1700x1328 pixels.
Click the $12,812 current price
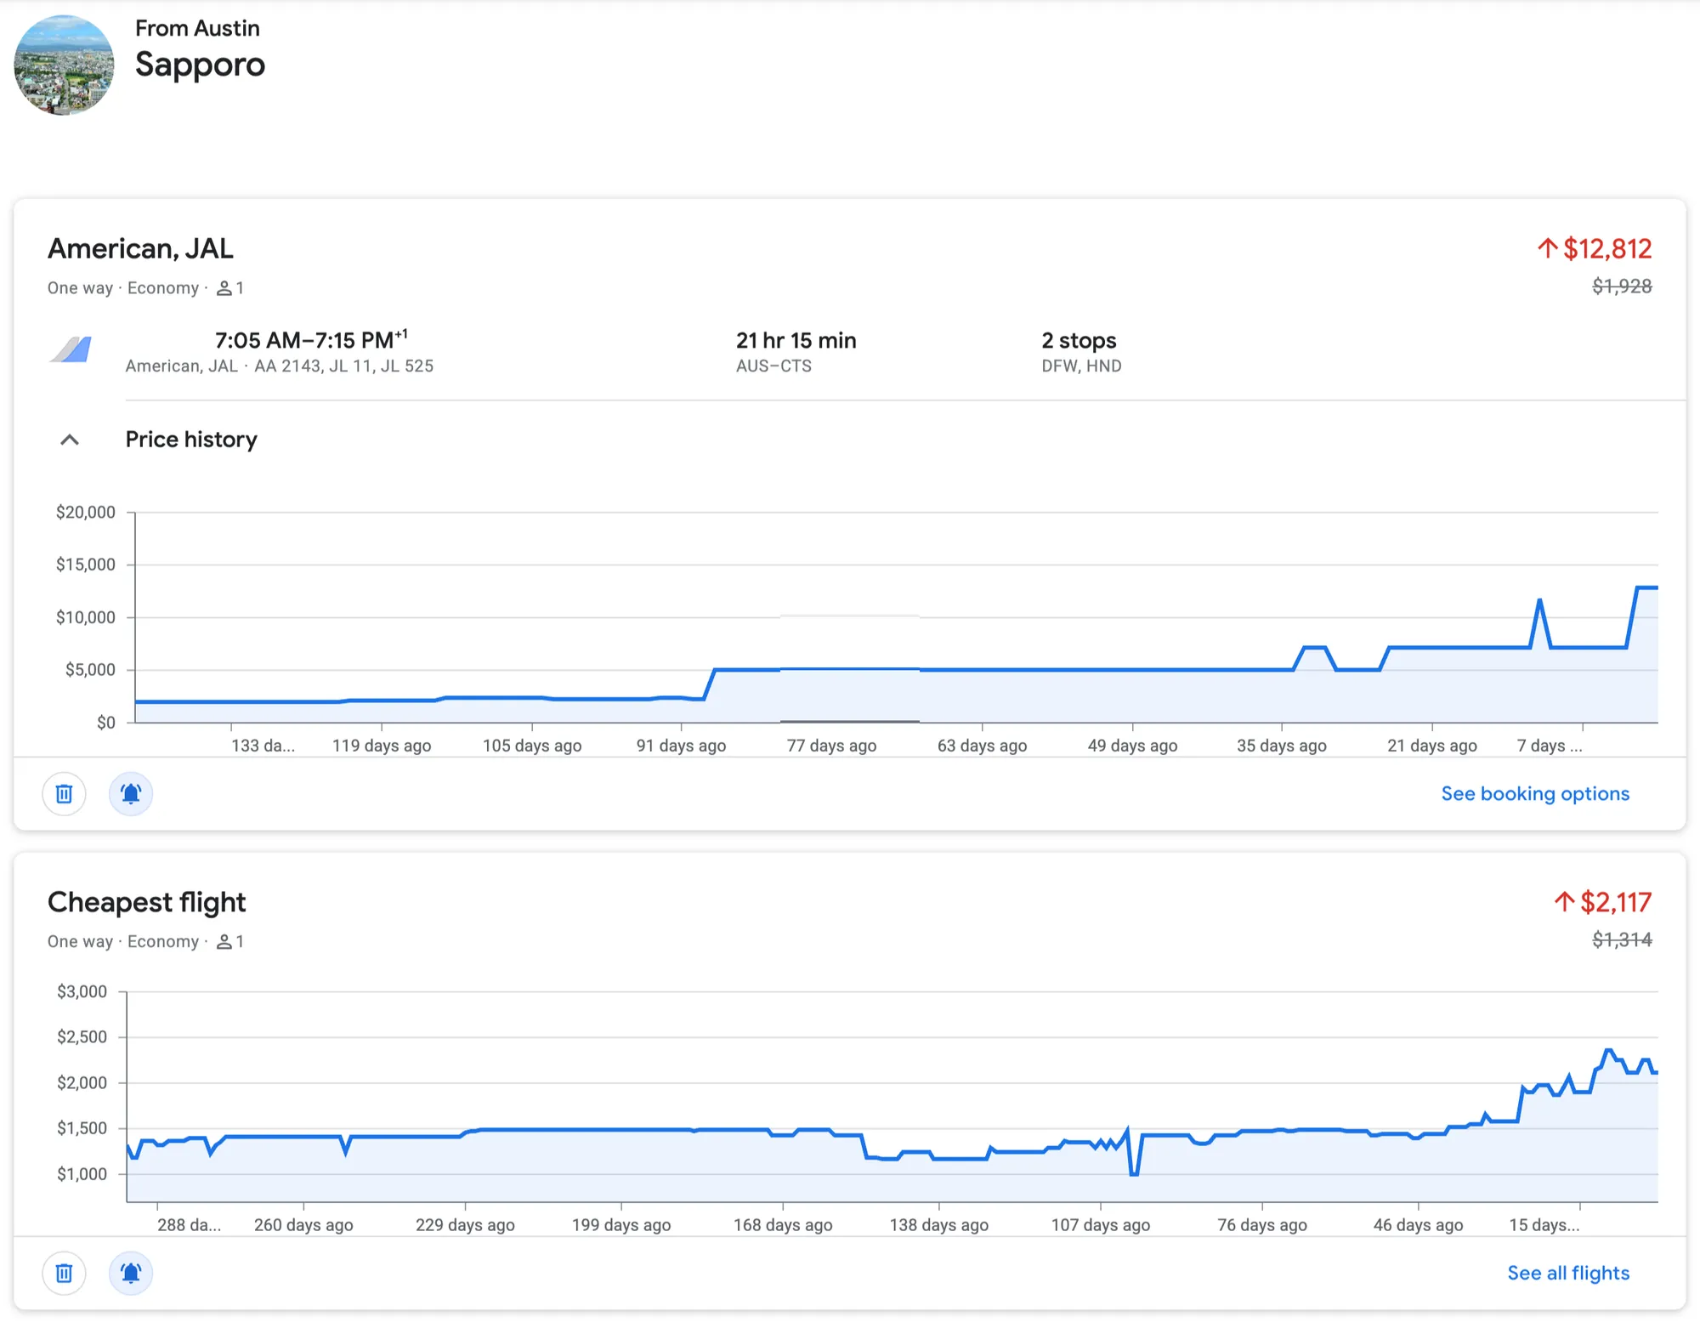pos(1607,248)
